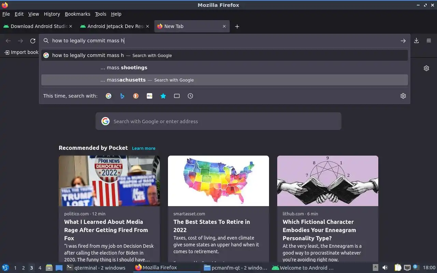
Task: Switch to workspace 2
Action: point(23,268)
